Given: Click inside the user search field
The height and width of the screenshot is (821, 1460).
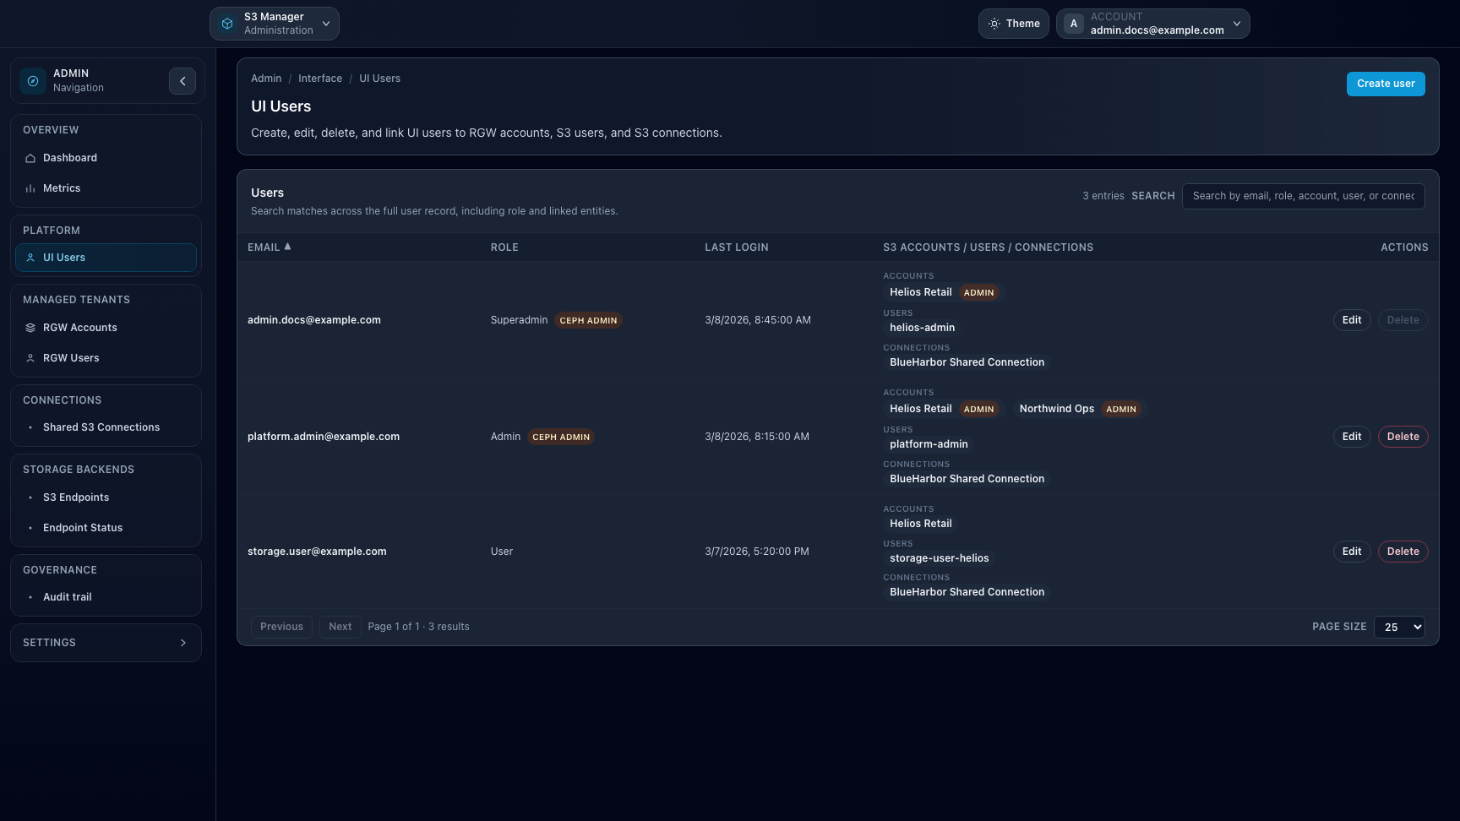Looking at the screenshot, I should (1304, 196).
